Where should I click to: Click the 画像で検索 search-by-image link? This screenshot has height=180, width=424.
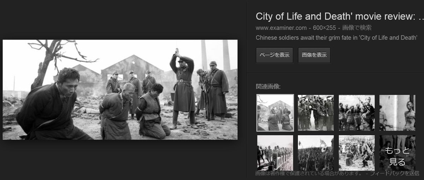coord(356,28)
